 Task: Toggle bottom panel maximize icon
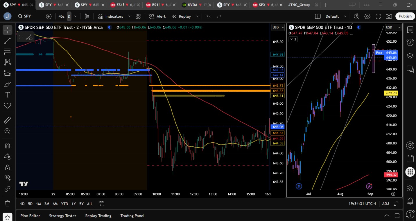pos(398,216)
